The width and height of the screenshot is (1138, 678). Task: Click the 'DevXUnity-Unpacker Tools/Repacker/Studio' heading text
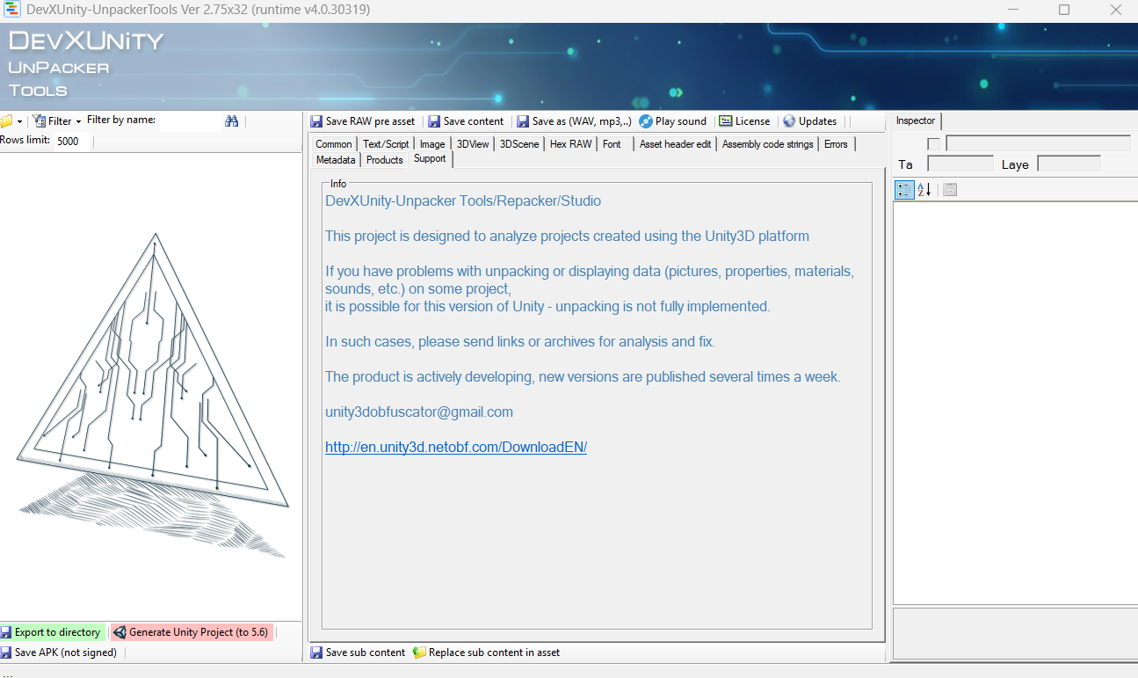[463, 200]
